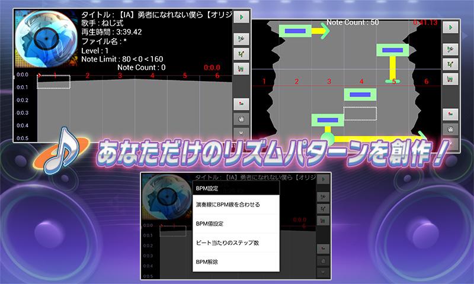
Task: Start playback in the top-left editor panel
Action: click(x=241, y=17)
